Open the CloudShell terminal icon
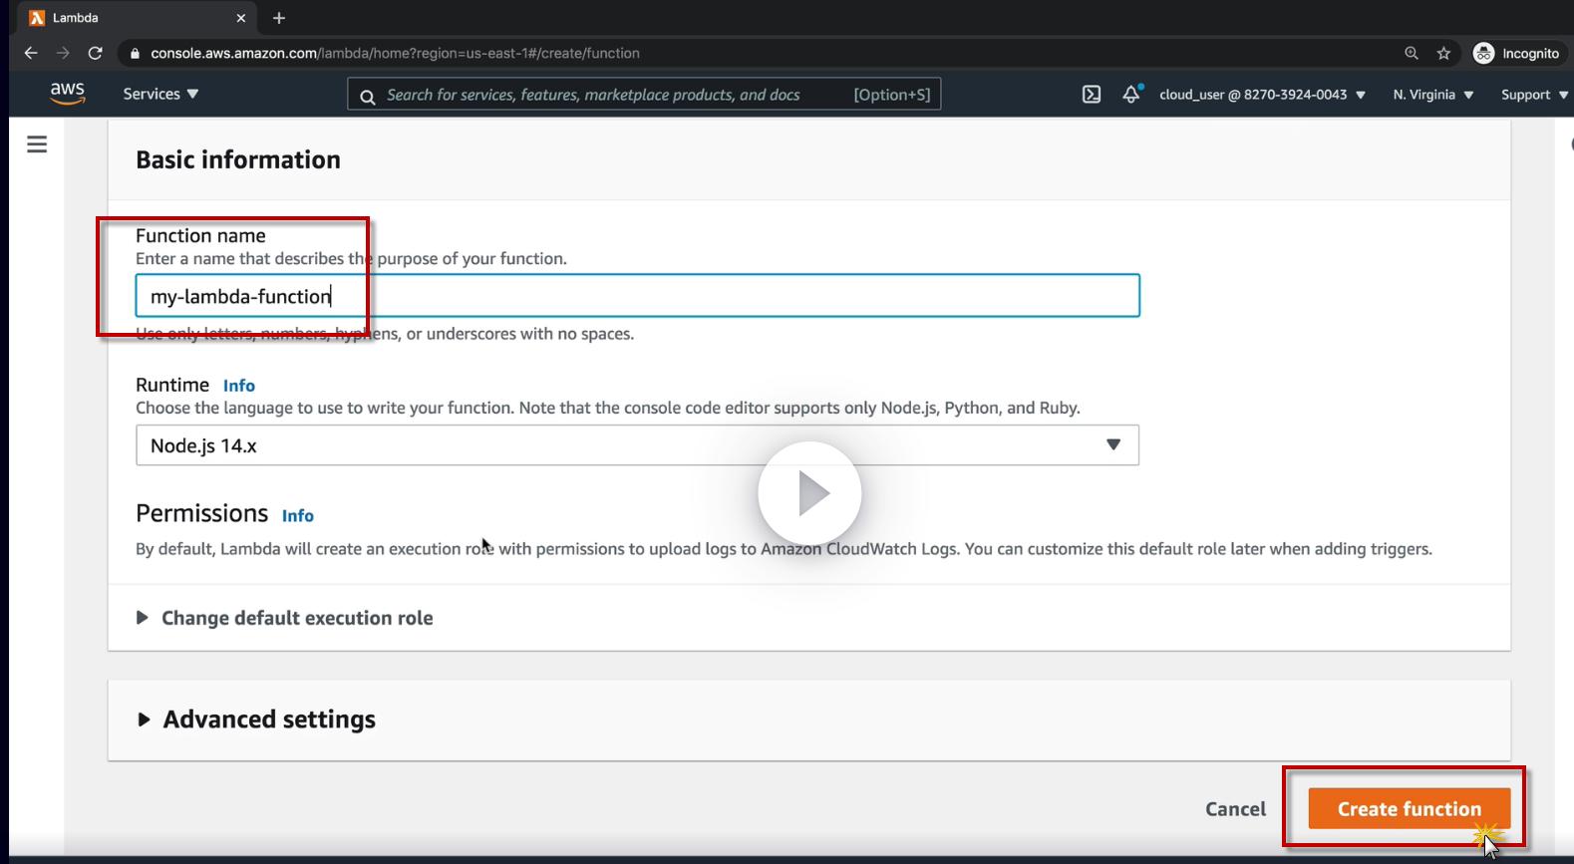Image resolution: width=1574 pixels, height=864 pixels. click(x=1092, y=95)
